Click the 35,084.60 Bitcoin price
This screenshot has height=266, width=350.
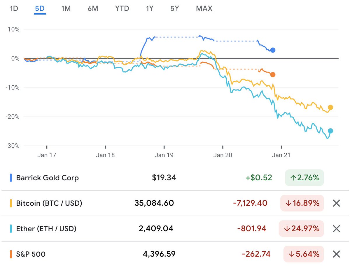pos(154,203)
